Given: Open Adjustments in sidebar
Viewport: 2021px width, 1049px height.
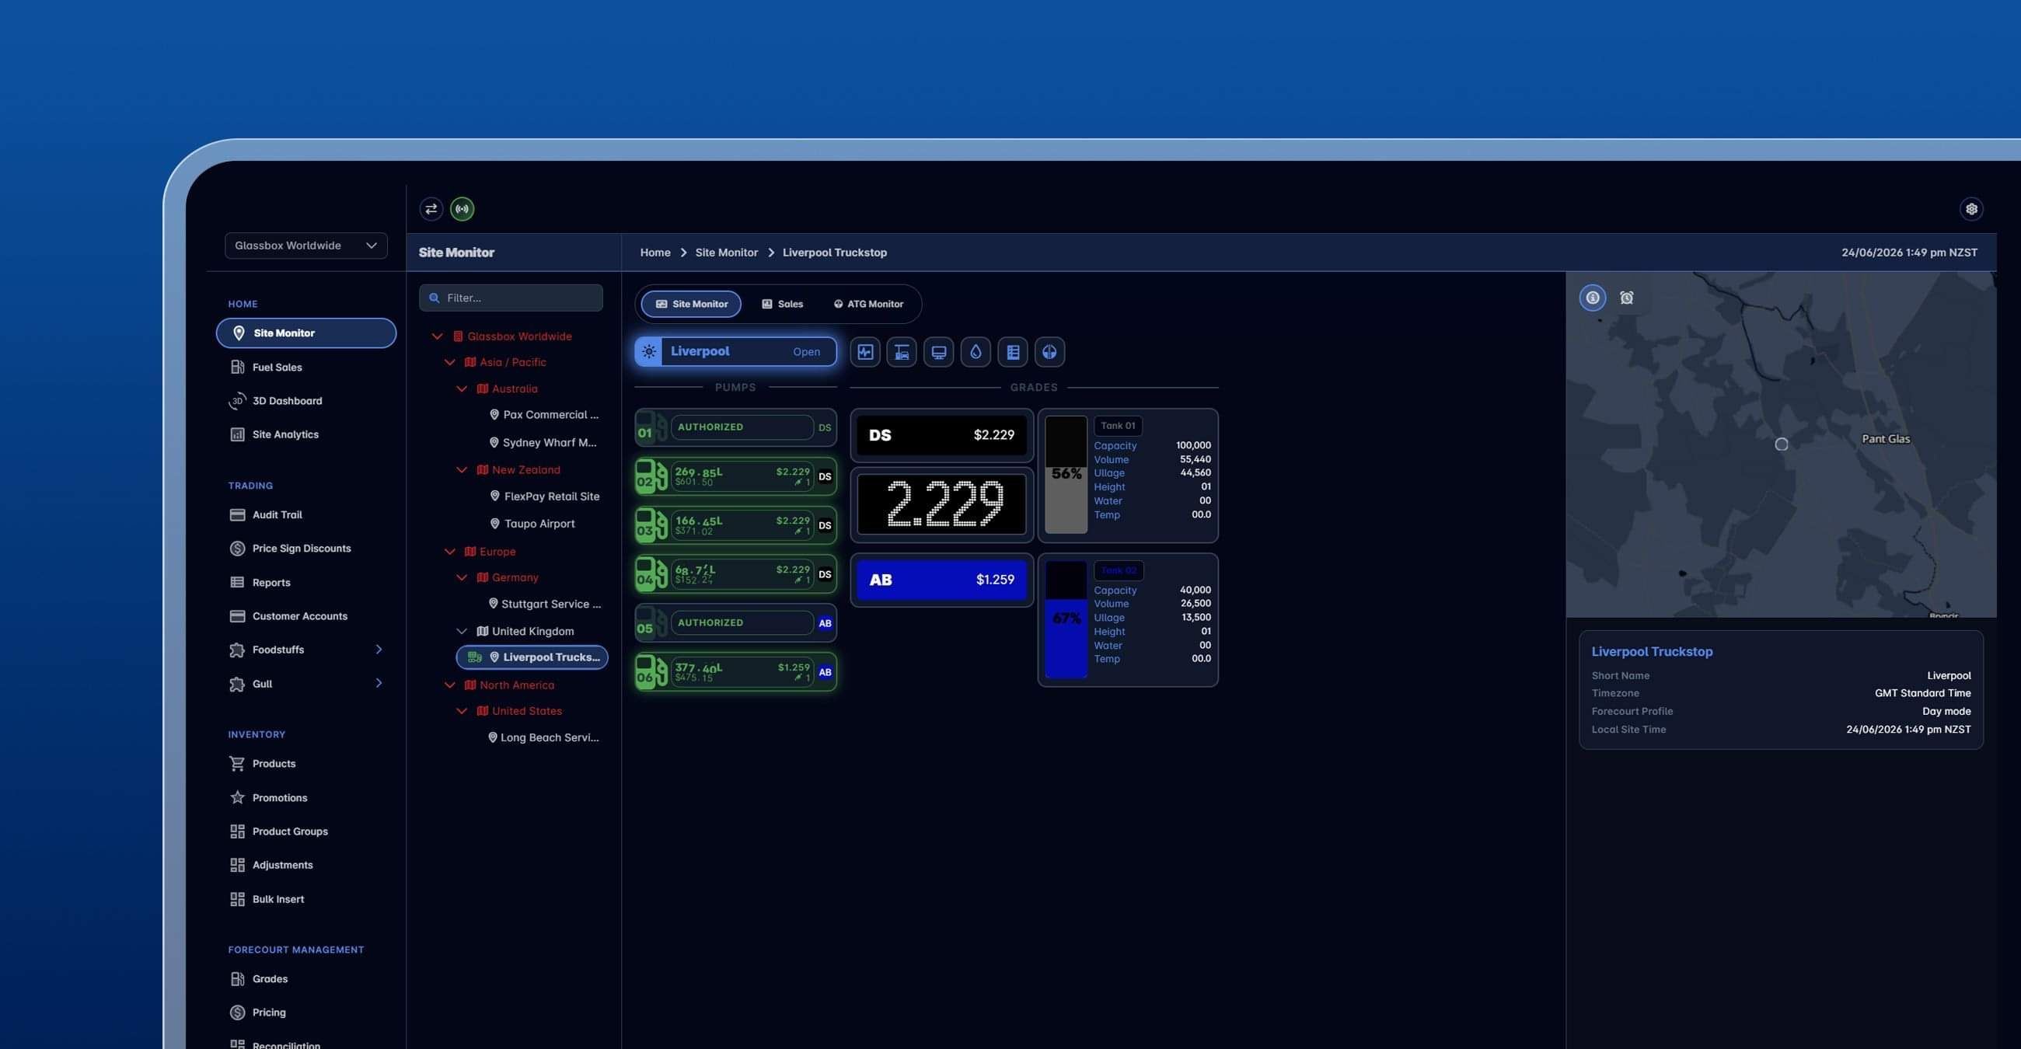Looking at the screenshot, I should click(282, 865).
